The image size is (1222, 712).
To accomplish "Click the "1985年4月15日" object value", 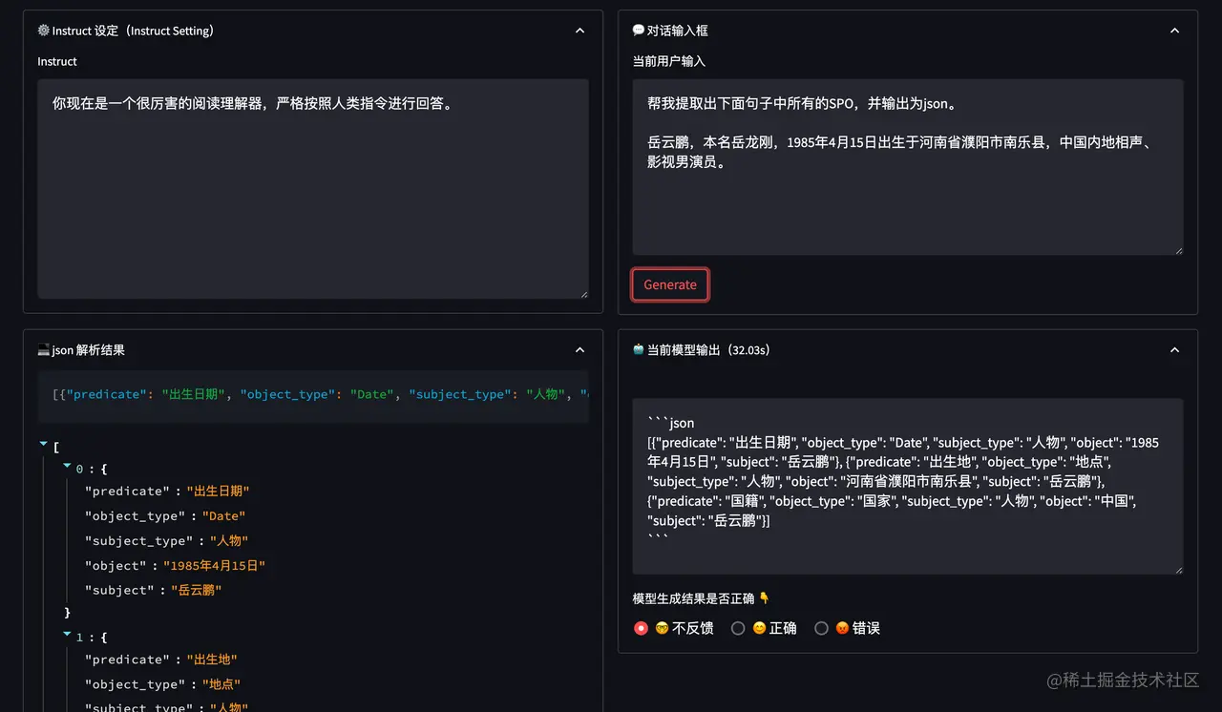I will [215, 566].
